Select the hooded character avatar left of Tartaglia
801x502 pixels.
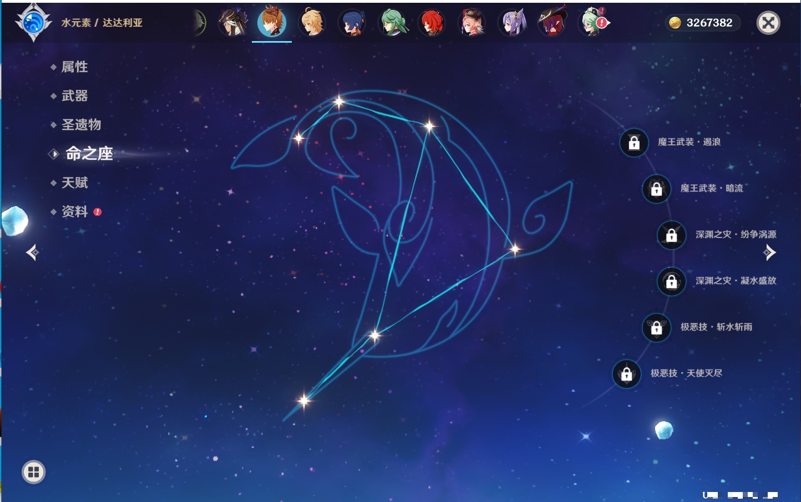click(x=232, y=23)
